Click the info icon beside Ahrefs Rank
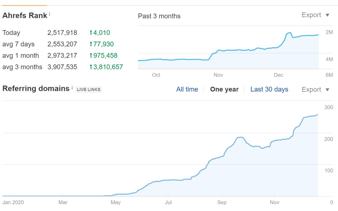The image size is (338, 211). pyautogui.click(x=50, y=14)
